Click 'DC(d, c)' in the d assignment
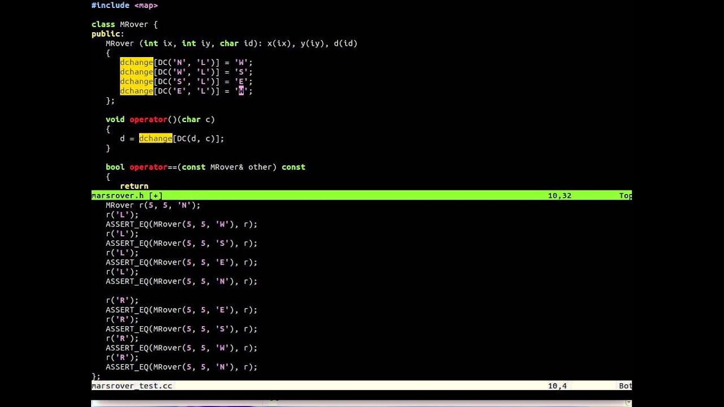 (x=196, y=138)
